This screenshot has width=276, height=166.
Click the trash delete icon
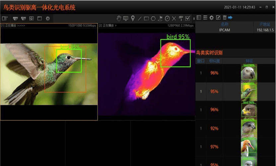click(225, 18)
